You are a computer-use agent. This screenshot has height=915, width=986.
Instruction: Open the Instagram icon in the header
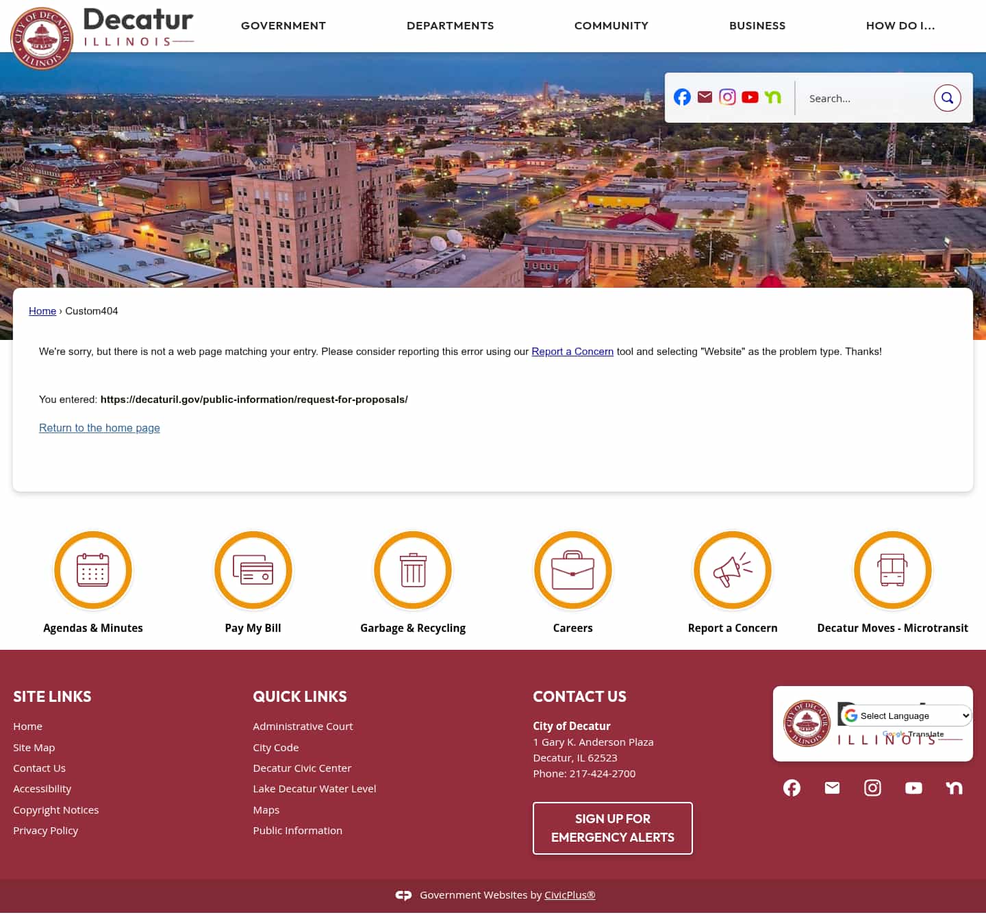click(x=727, y=97)
